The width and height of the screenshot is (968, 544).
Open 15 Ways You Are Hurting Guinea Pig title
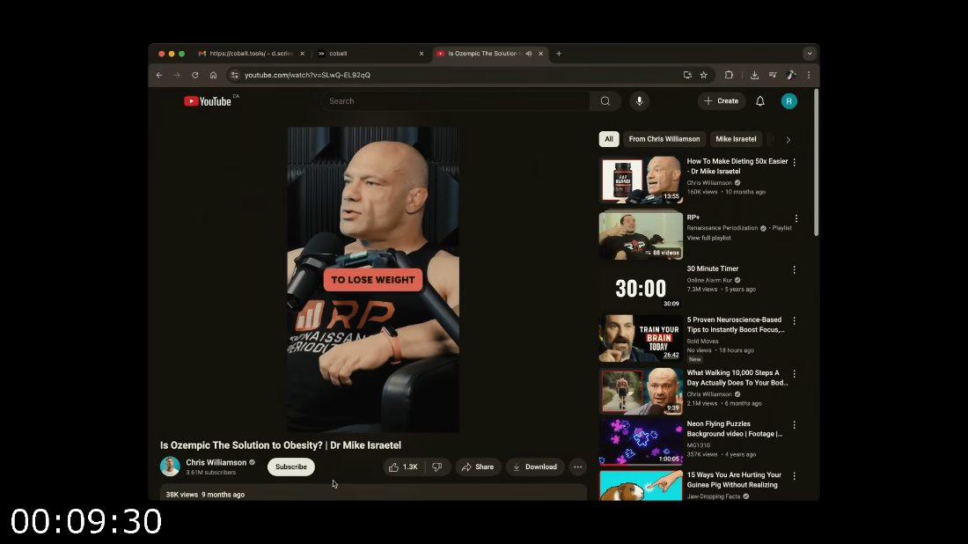(734, 480)
